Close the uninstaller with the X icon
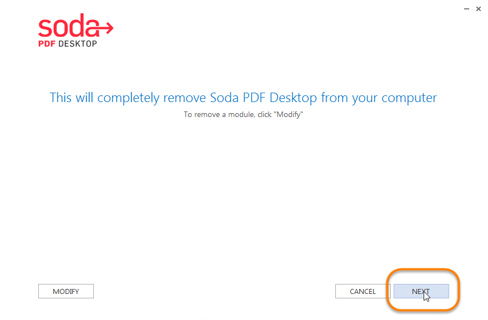Screen dimensions: 488x320 point(479,9)
